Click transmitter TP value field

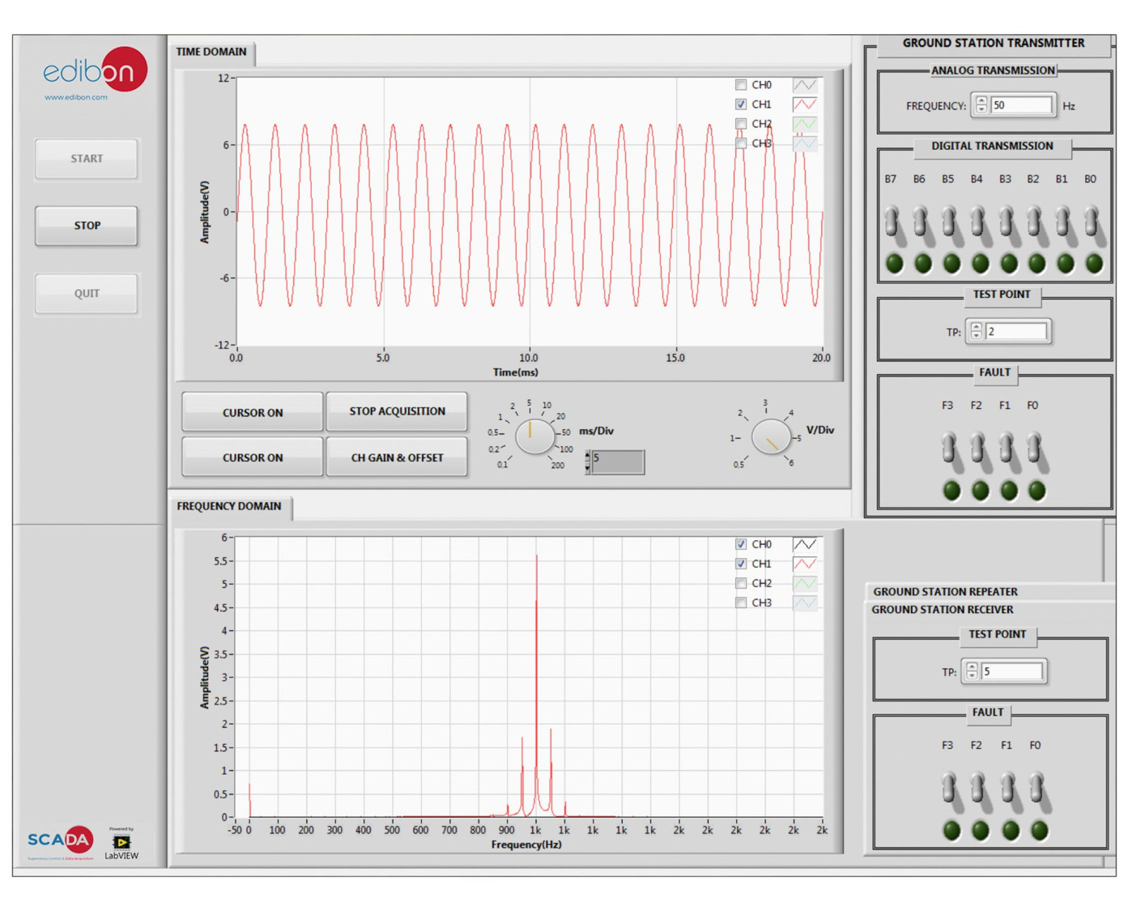pyautogui.click(x=1016, y=331)
